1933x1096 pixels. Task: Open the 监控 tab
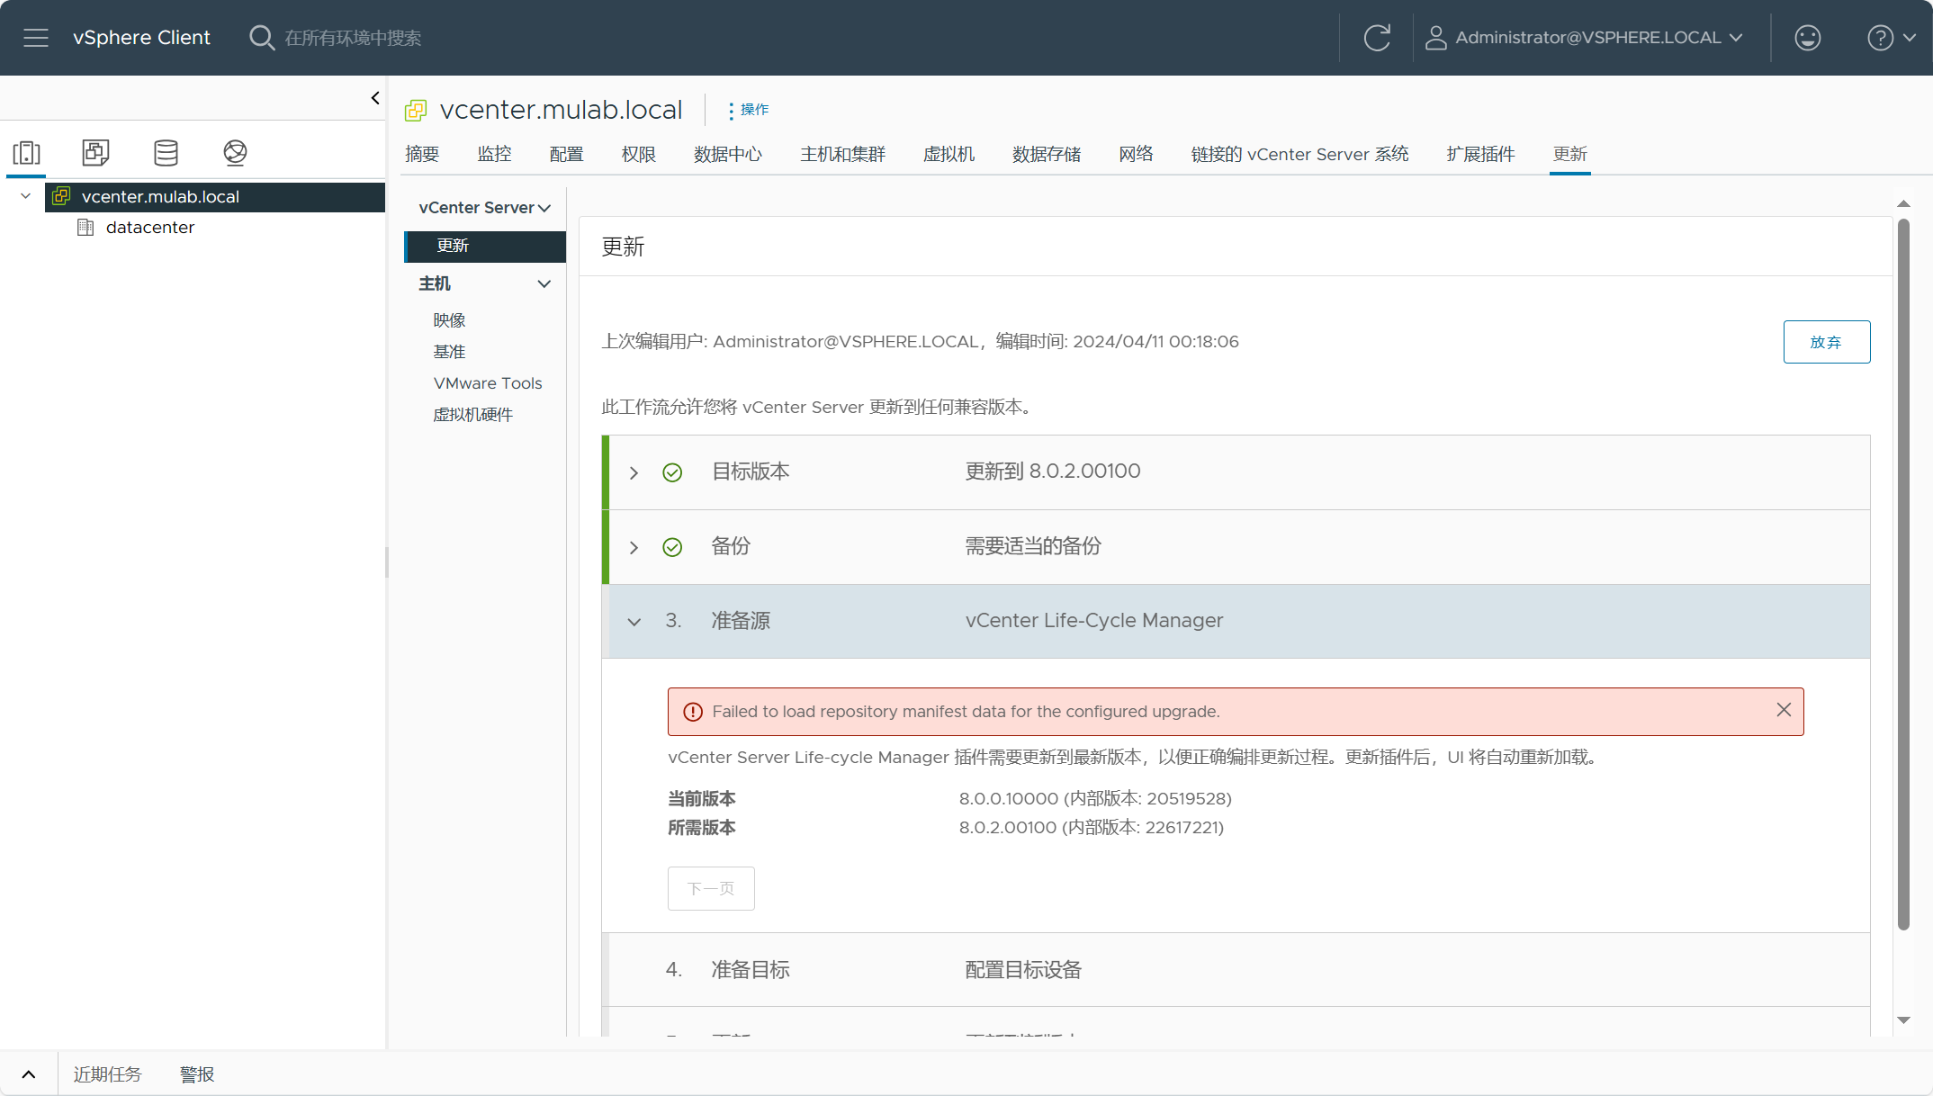(494, 154)
